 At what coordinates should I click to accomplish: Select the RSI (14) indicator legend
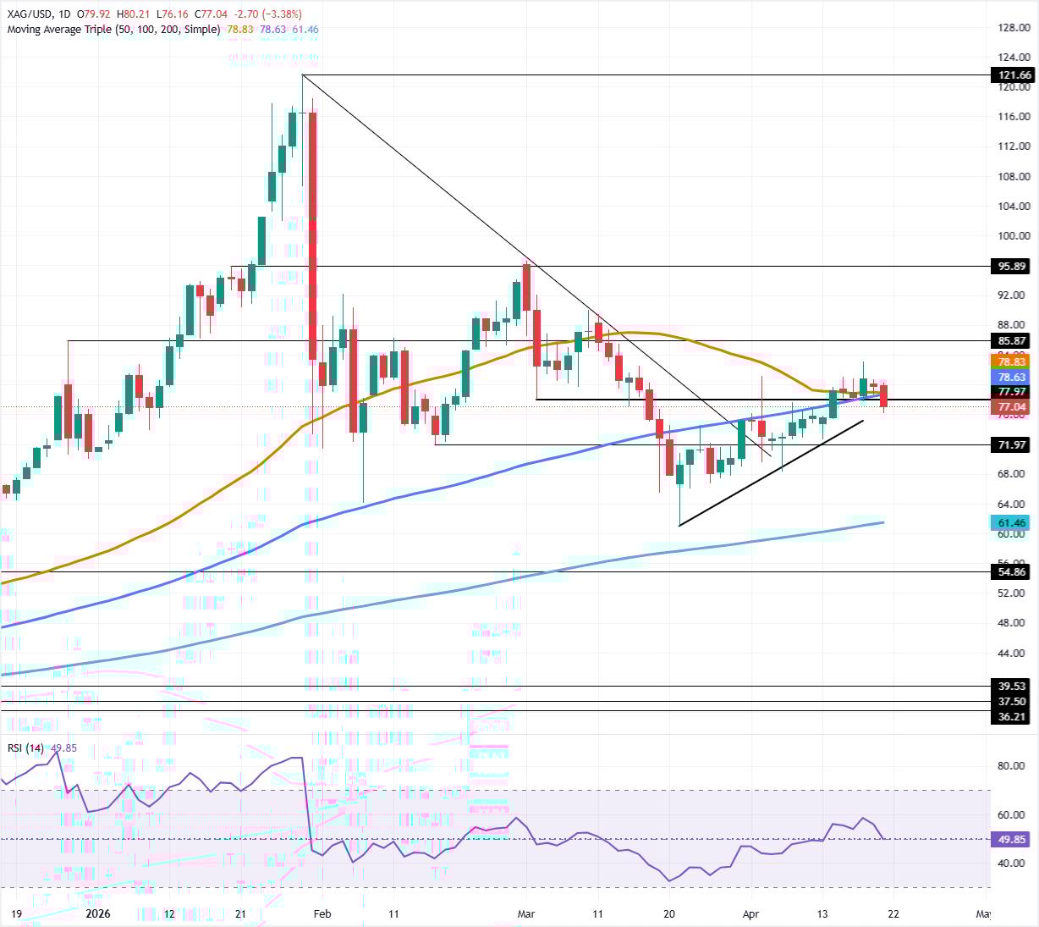pos(25,748)
